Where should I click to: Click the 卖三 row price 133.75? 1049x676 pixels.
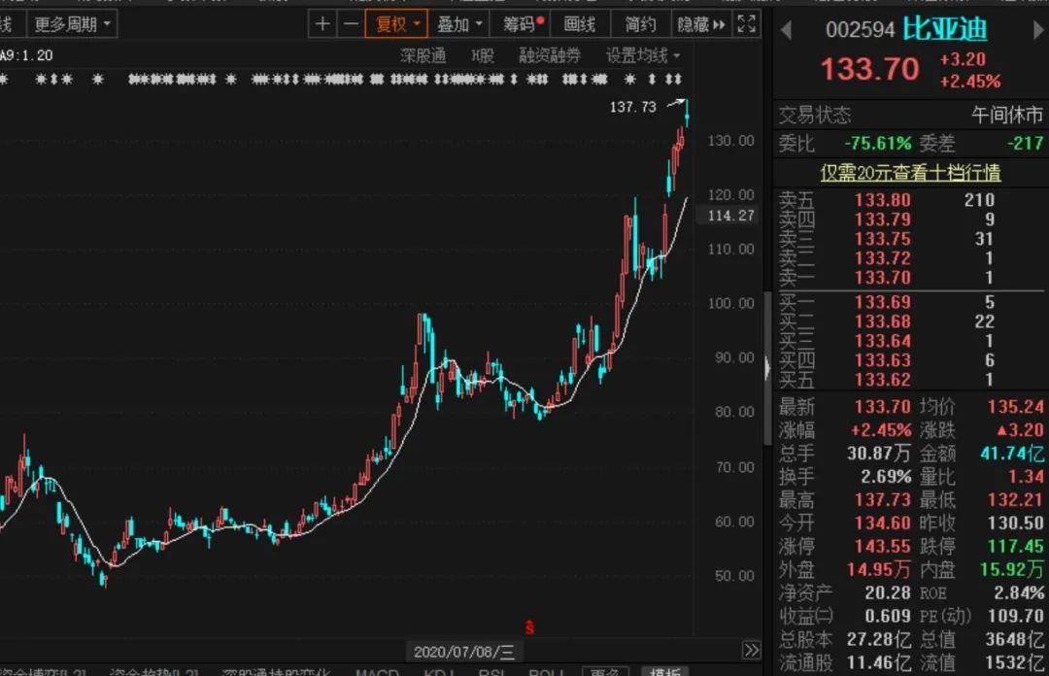tap(882, 239)
